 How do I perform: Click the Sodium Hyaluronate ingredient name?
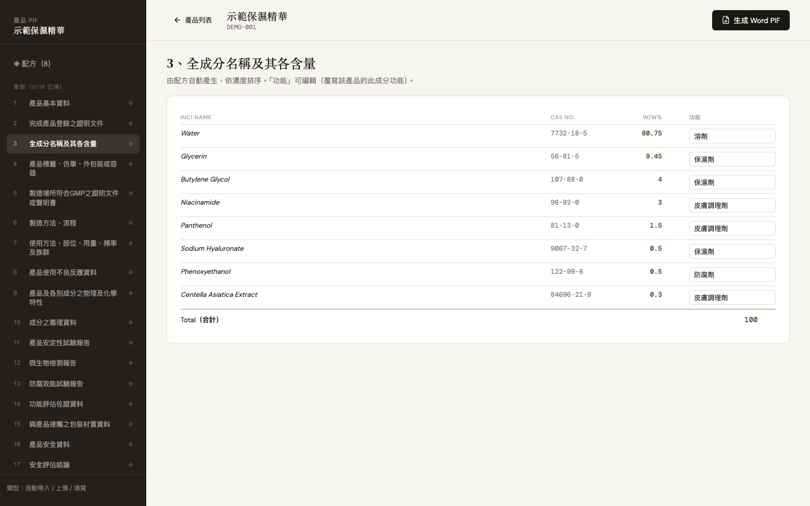[212, 249]
